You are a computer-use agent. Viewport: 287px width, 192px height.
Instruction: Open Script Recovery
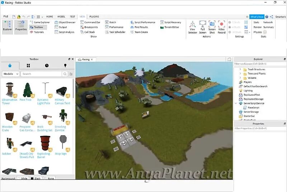tap(170, 22)
